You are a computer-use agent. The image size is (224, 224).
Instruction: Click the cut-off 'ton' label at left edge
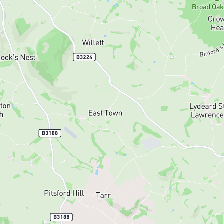(x=5, y=106)
